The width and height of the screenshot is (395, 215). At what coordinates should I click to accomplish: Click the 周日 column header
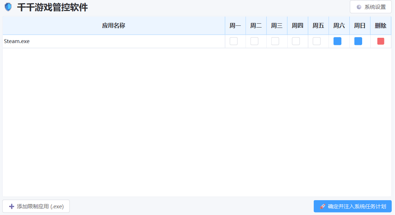coord(360,26)
